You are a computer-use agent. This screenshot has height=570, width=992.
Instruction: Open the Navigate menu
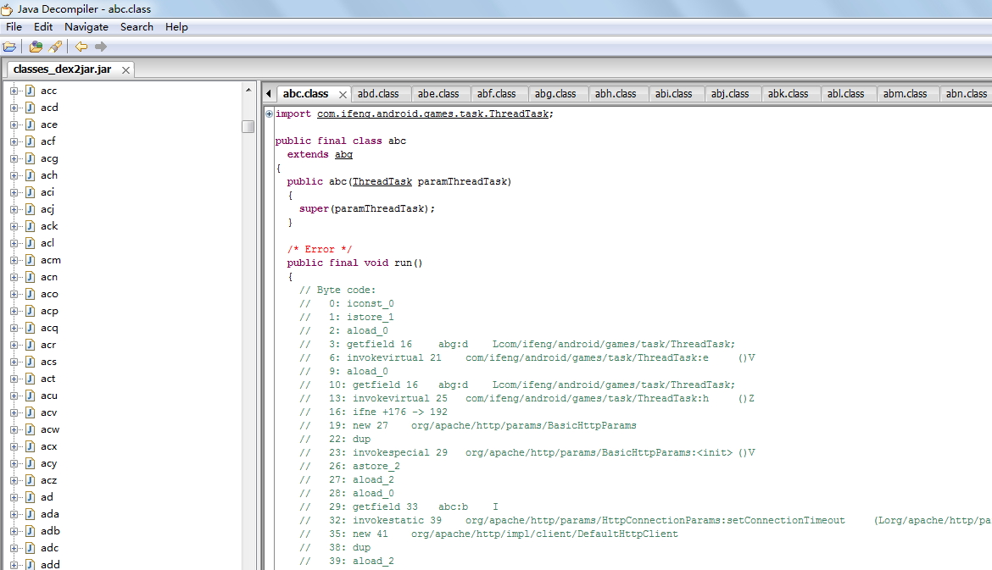point(86,27)
